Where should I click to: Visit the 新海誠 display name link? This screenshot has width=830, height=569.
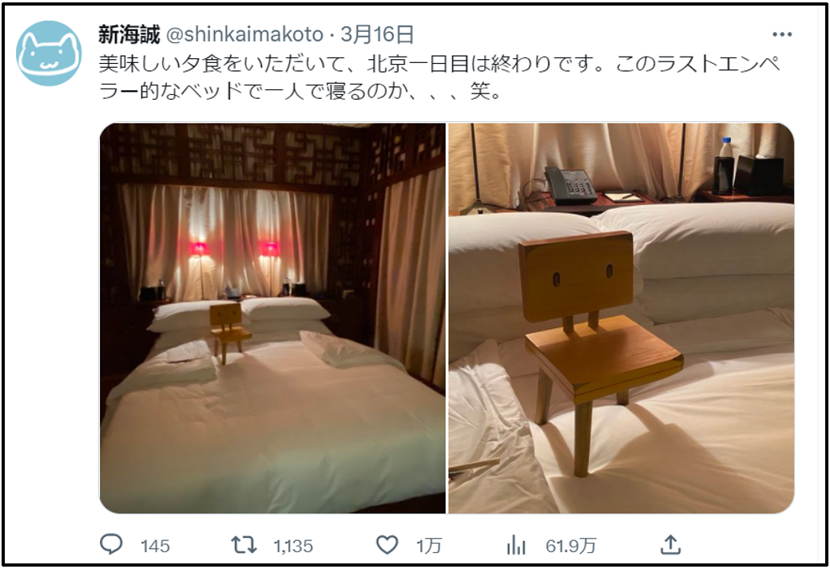[x=129, y=35]
